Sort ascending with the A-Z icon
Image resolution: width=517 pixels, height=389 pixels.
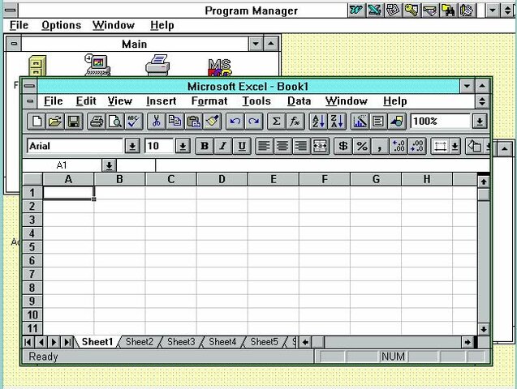pyautogui.click(x=318, y=122)
